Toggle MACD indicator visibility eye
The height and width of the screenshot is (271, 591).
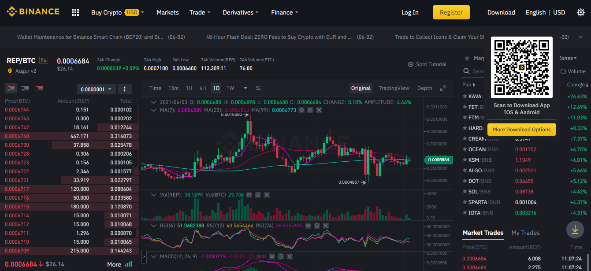pyautogui.click(x=272, y=256)
